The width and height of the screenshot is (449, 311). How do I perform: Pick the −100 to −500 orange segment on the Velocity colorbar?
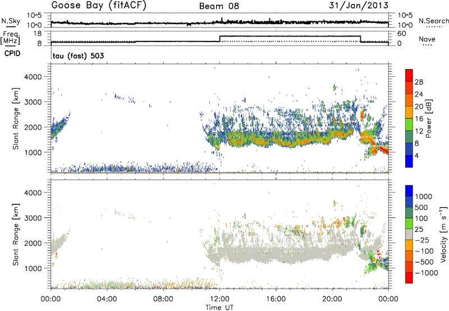(x=409, y=256)
